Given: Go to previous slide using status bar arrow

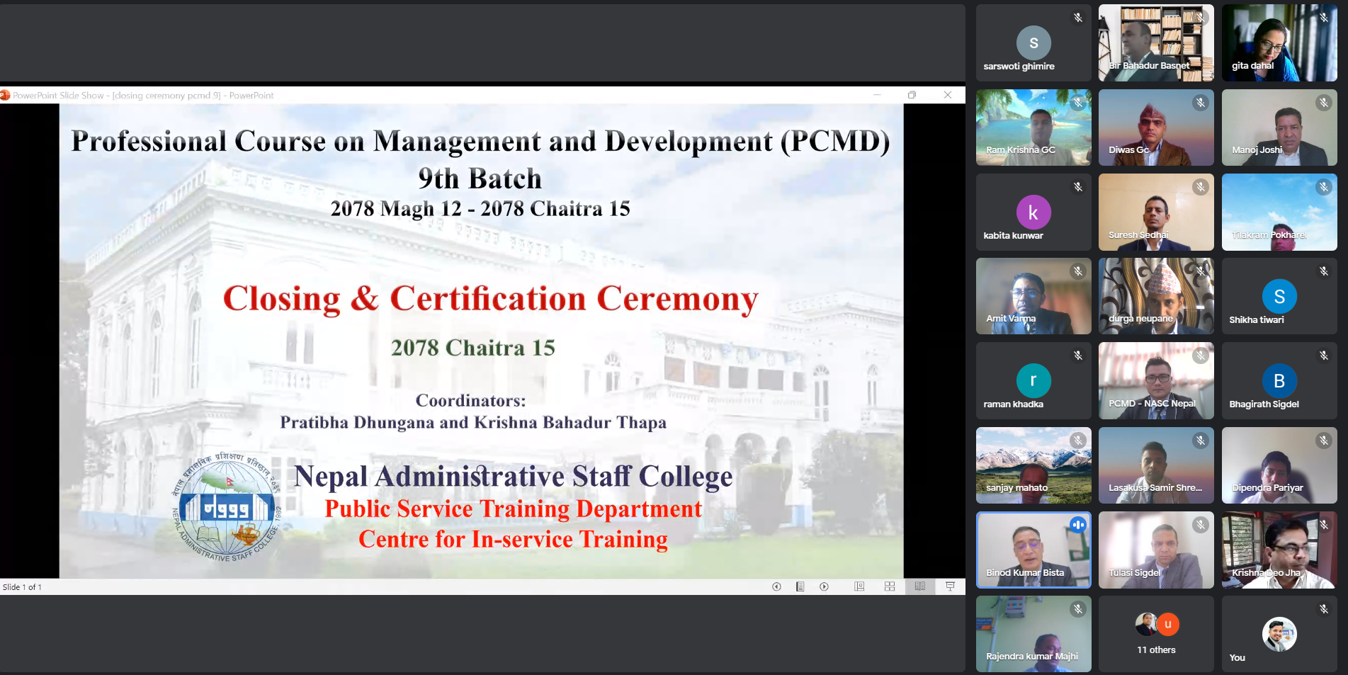Looking at the screenshot, I should tap(776, 586).
